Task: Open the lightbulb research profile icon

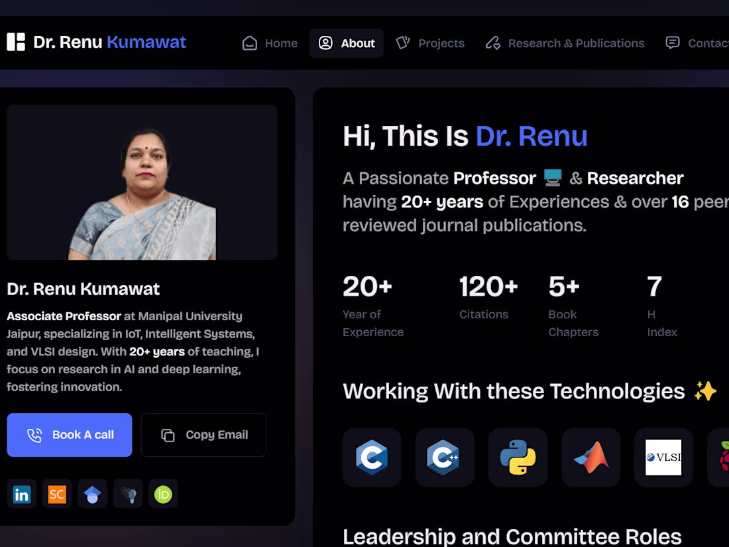Action: point(128,494)
